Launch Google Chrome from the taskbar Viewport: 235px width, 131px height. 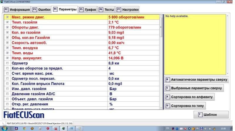[24, 129]
